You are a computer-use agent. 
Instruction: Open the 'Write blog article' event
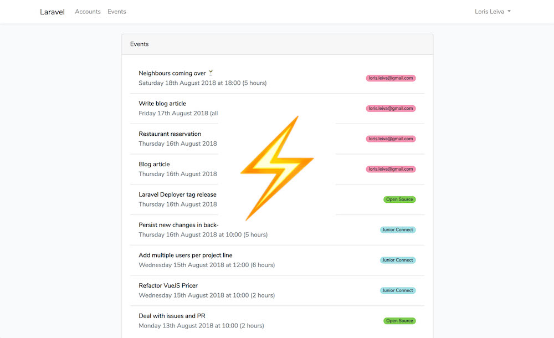point(162,104)
